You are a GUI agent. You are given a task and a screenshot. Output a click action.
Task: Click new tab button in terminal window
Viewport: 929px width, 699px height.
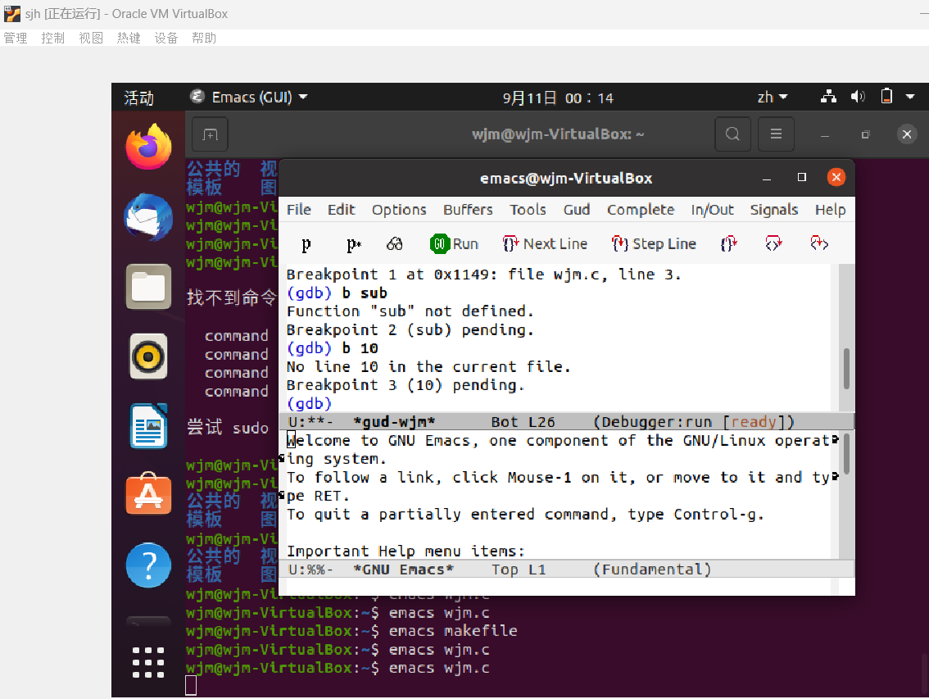210,134
